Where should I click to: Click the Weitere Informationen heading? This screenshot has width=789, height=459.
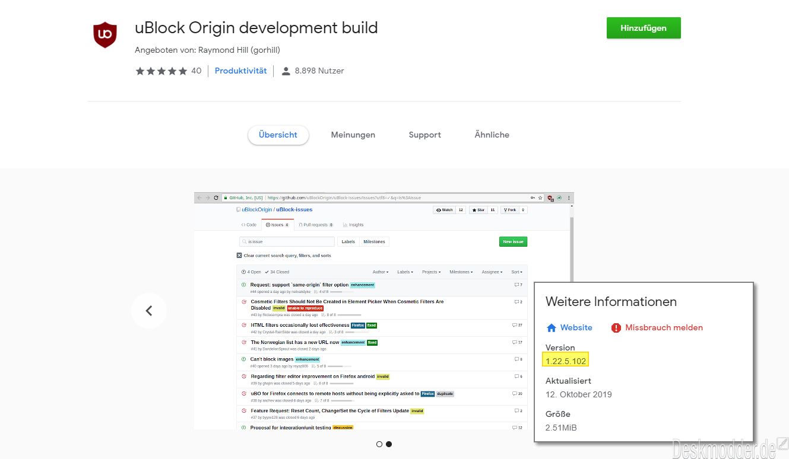611,301
